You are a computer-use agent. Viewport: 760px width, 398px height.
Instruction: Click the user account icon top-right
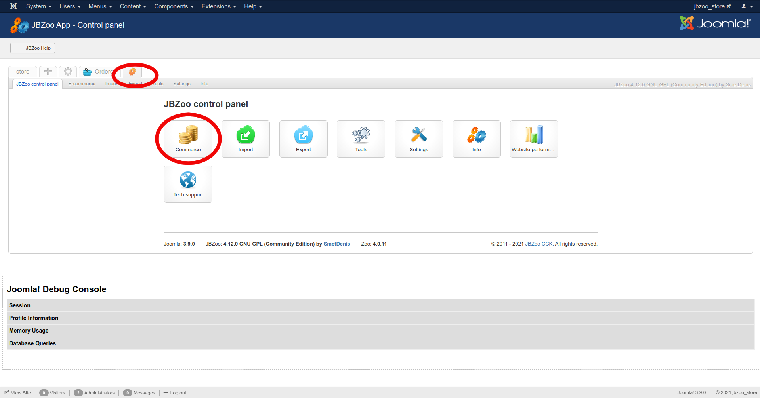point(747,6)
